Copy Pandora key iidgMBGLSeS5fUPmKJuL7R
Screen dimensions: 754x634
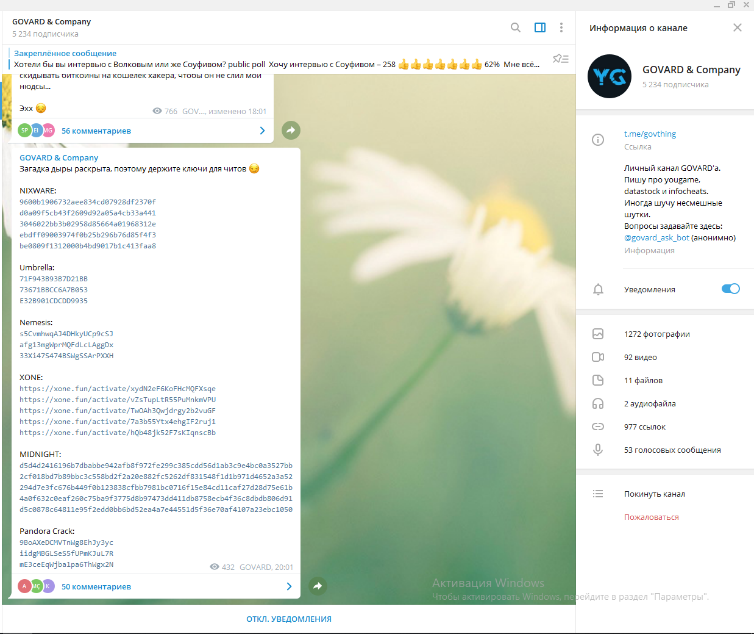point(66,553)
